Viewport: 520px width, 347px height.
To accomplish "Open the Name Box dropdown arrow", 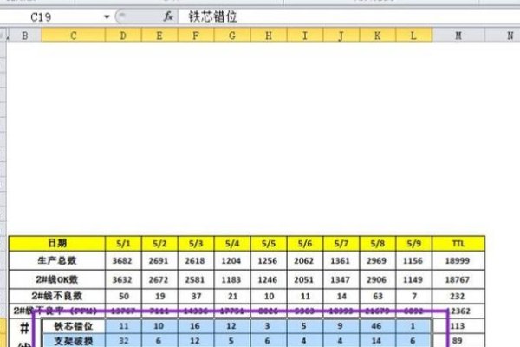I will [107, 16].
